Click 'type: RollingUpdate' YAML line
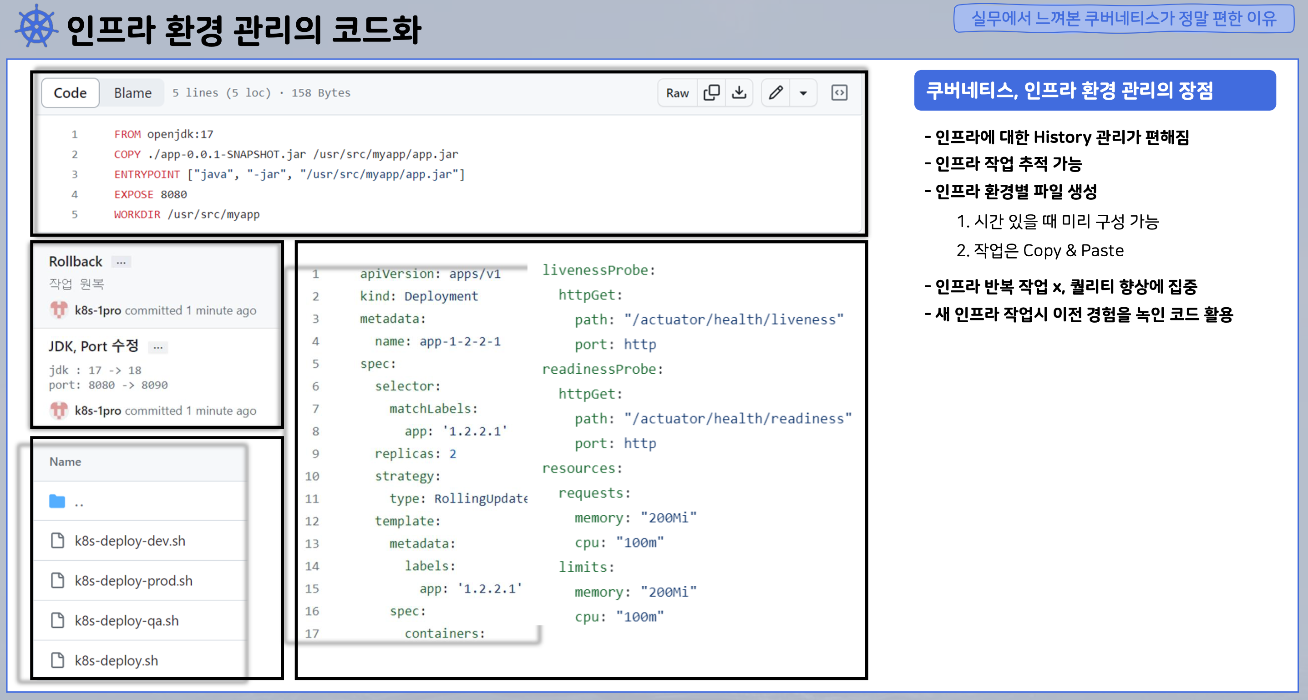Viewport: 1308px width, 700px height. point(458,498)
